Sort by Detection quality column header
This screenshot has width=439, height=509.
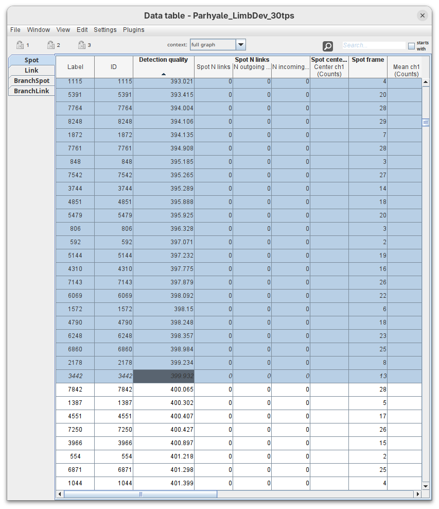(x=163, y=66)
